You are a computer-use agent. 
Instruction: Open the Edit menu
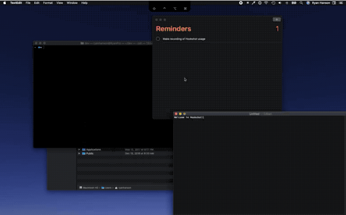tap(36, 3)
